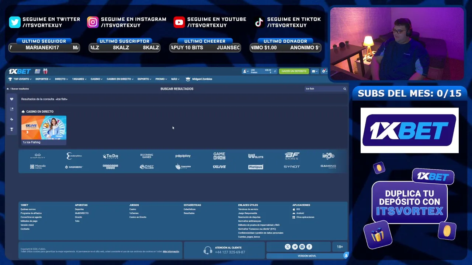The width and height of the screenshot is (472, 265).
Task: Click the 1XBET sponsor banner on stream overlay
Action: 409,130
